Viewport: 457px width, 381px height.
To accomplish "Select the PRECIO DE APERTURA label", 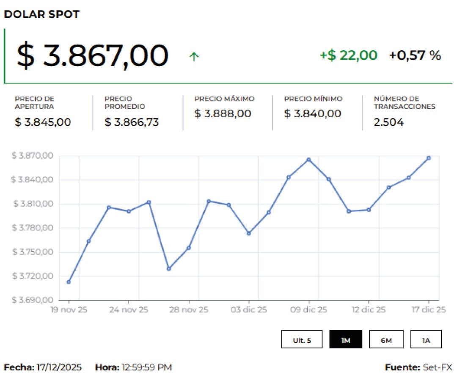I will click(36, 102).
